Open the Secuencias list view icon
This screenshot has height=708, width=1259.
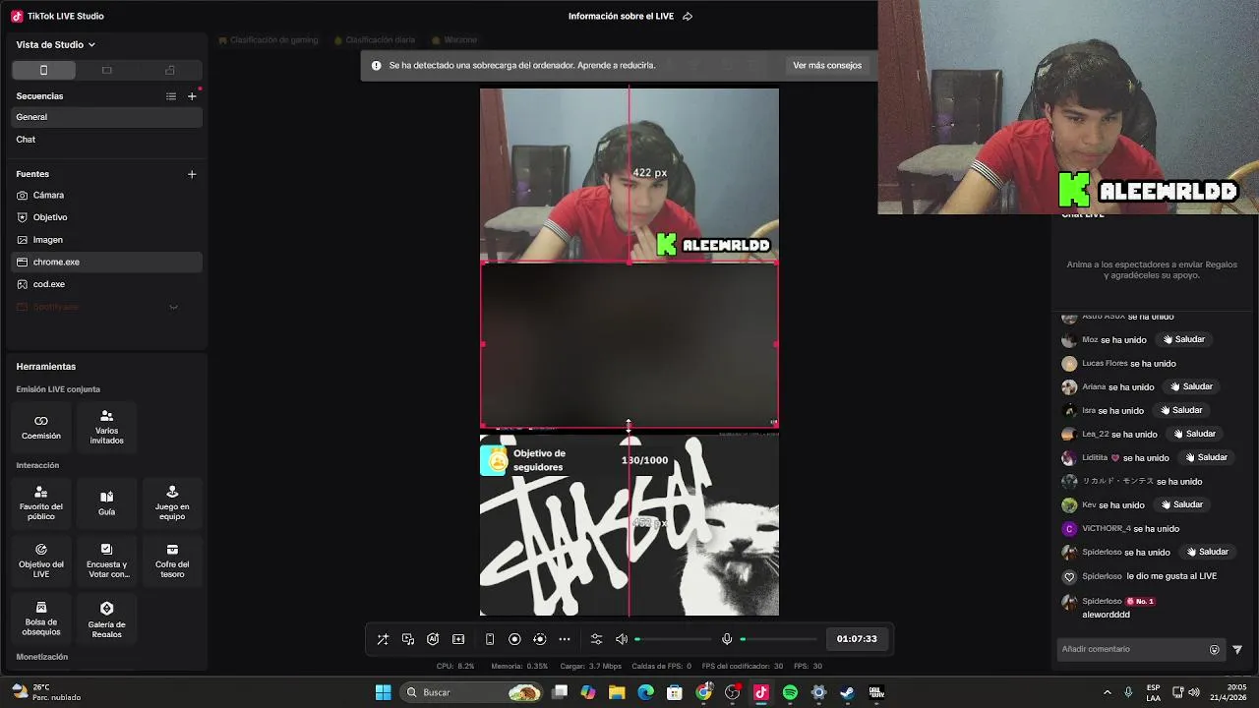(x=171, y=96)
